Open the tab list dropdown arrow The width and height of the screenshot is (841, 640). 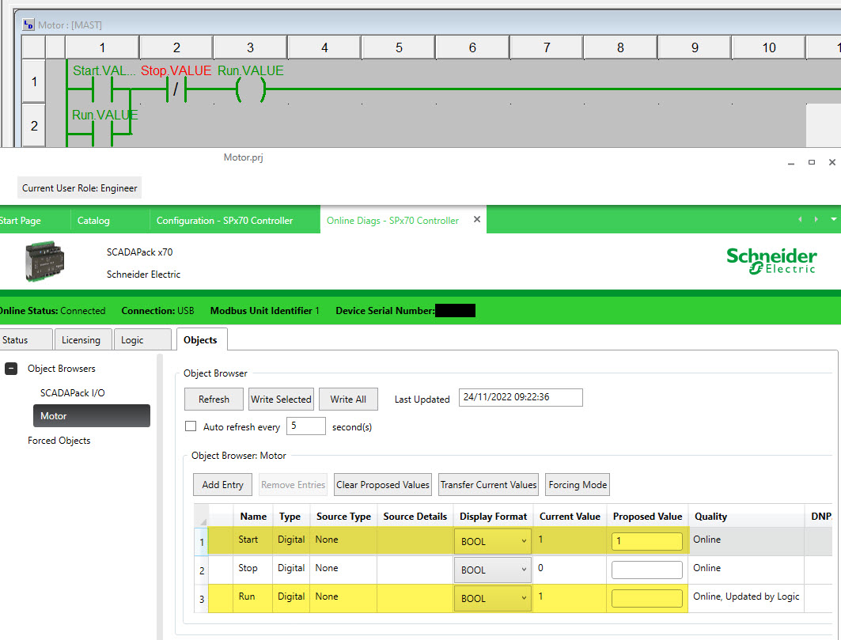pyautogui.click(x=834, y=219)
